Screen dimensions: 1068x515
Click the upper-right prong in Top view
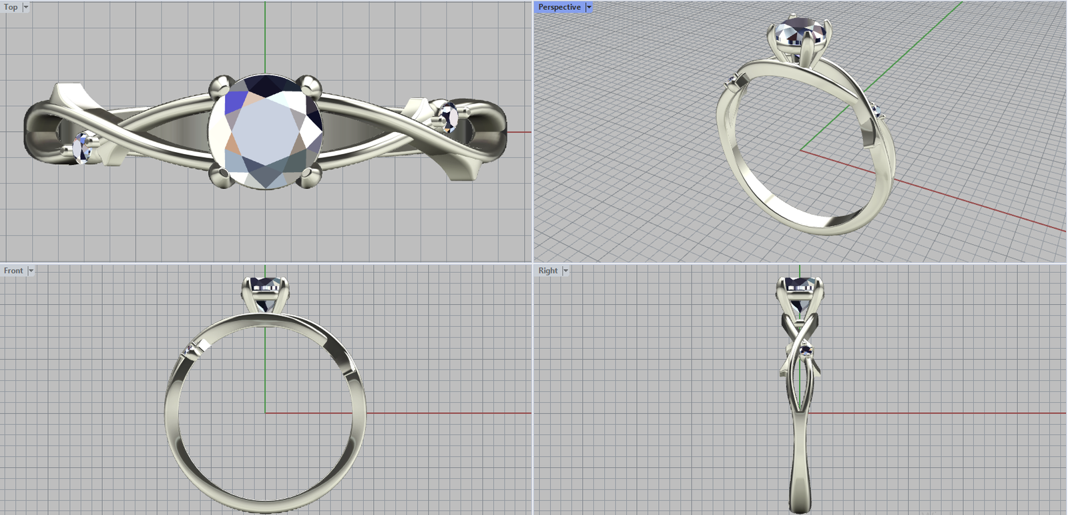pos(310,86)
